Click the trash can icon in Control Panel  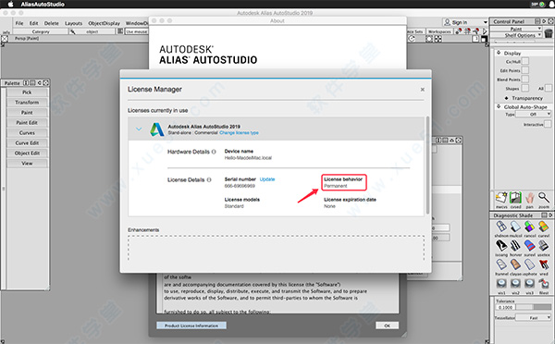pos(549,33)
